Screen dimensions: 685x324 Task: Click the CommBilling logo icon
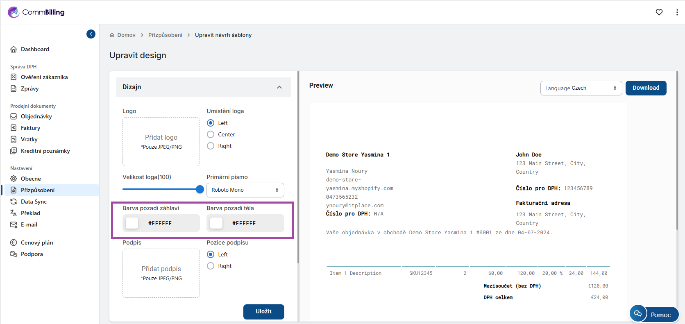[x=14, y=12]
